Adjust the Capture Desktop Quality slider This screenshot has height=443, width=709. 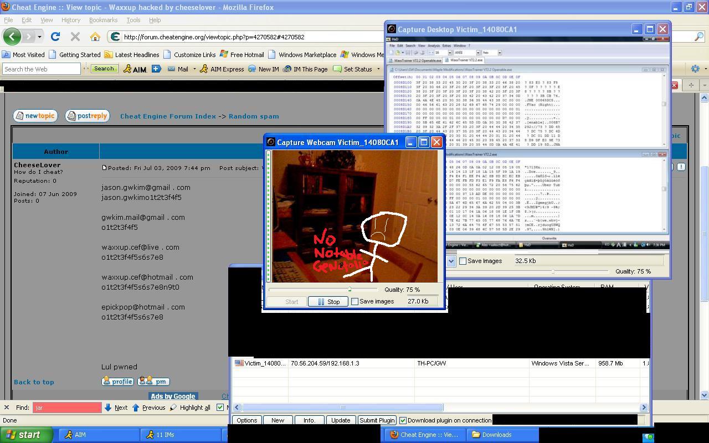(x=553, y=271)
